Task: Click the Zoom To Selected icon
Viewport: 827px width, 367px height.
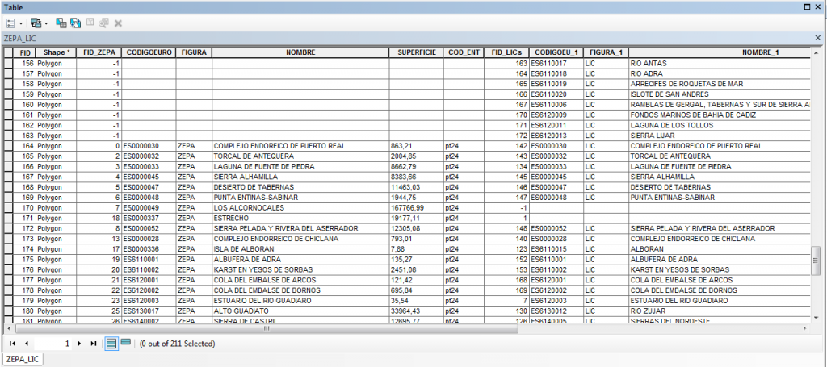Action: click(103, 23)
